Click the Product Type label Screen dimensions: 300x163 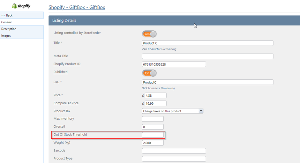pos(63,159)
